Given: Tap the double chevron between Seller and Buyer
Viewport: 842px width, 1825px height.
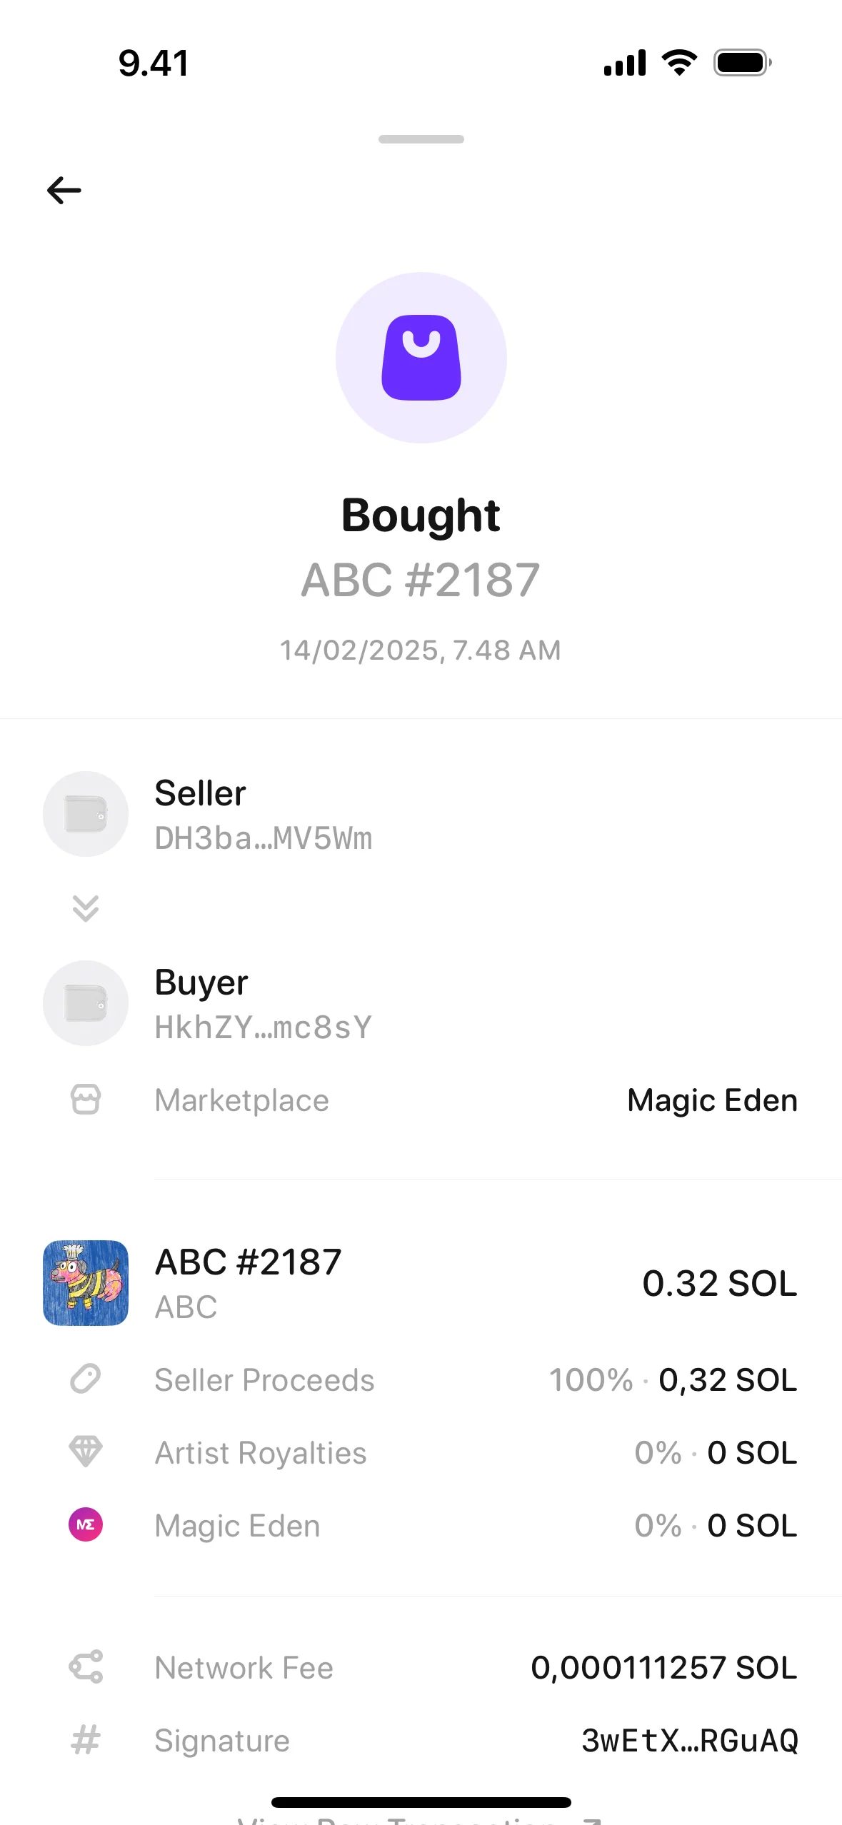Looking at the screenshot, I should pos(86,908).
